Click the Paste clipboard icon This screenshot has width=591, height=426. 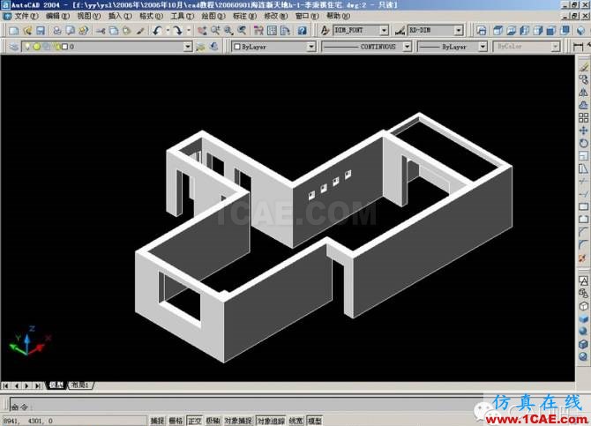tap(127, 31)
